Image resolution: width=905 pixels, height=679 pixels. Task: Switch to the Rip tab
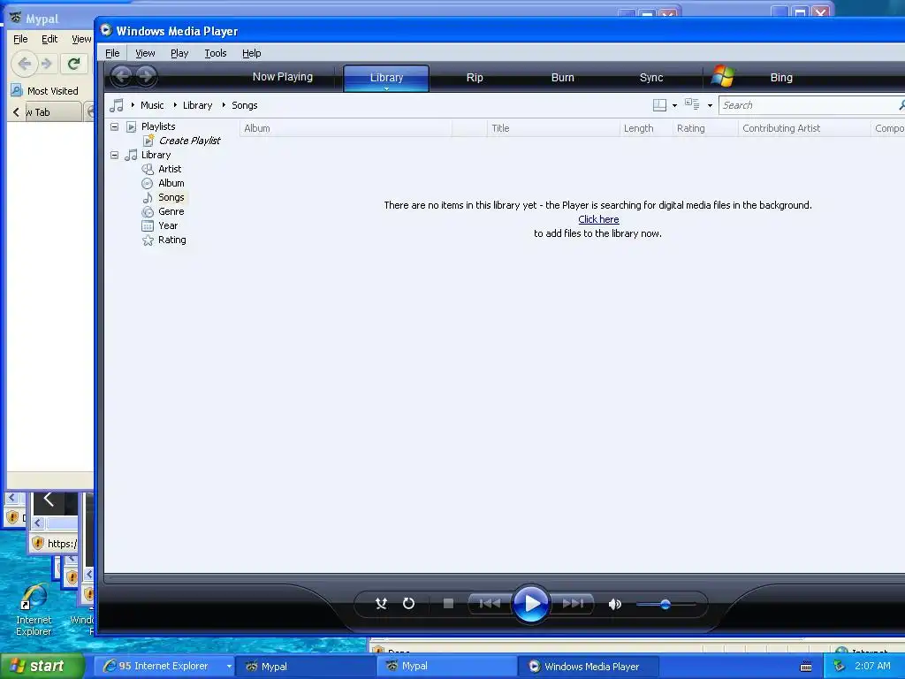(x=475, y=78)
